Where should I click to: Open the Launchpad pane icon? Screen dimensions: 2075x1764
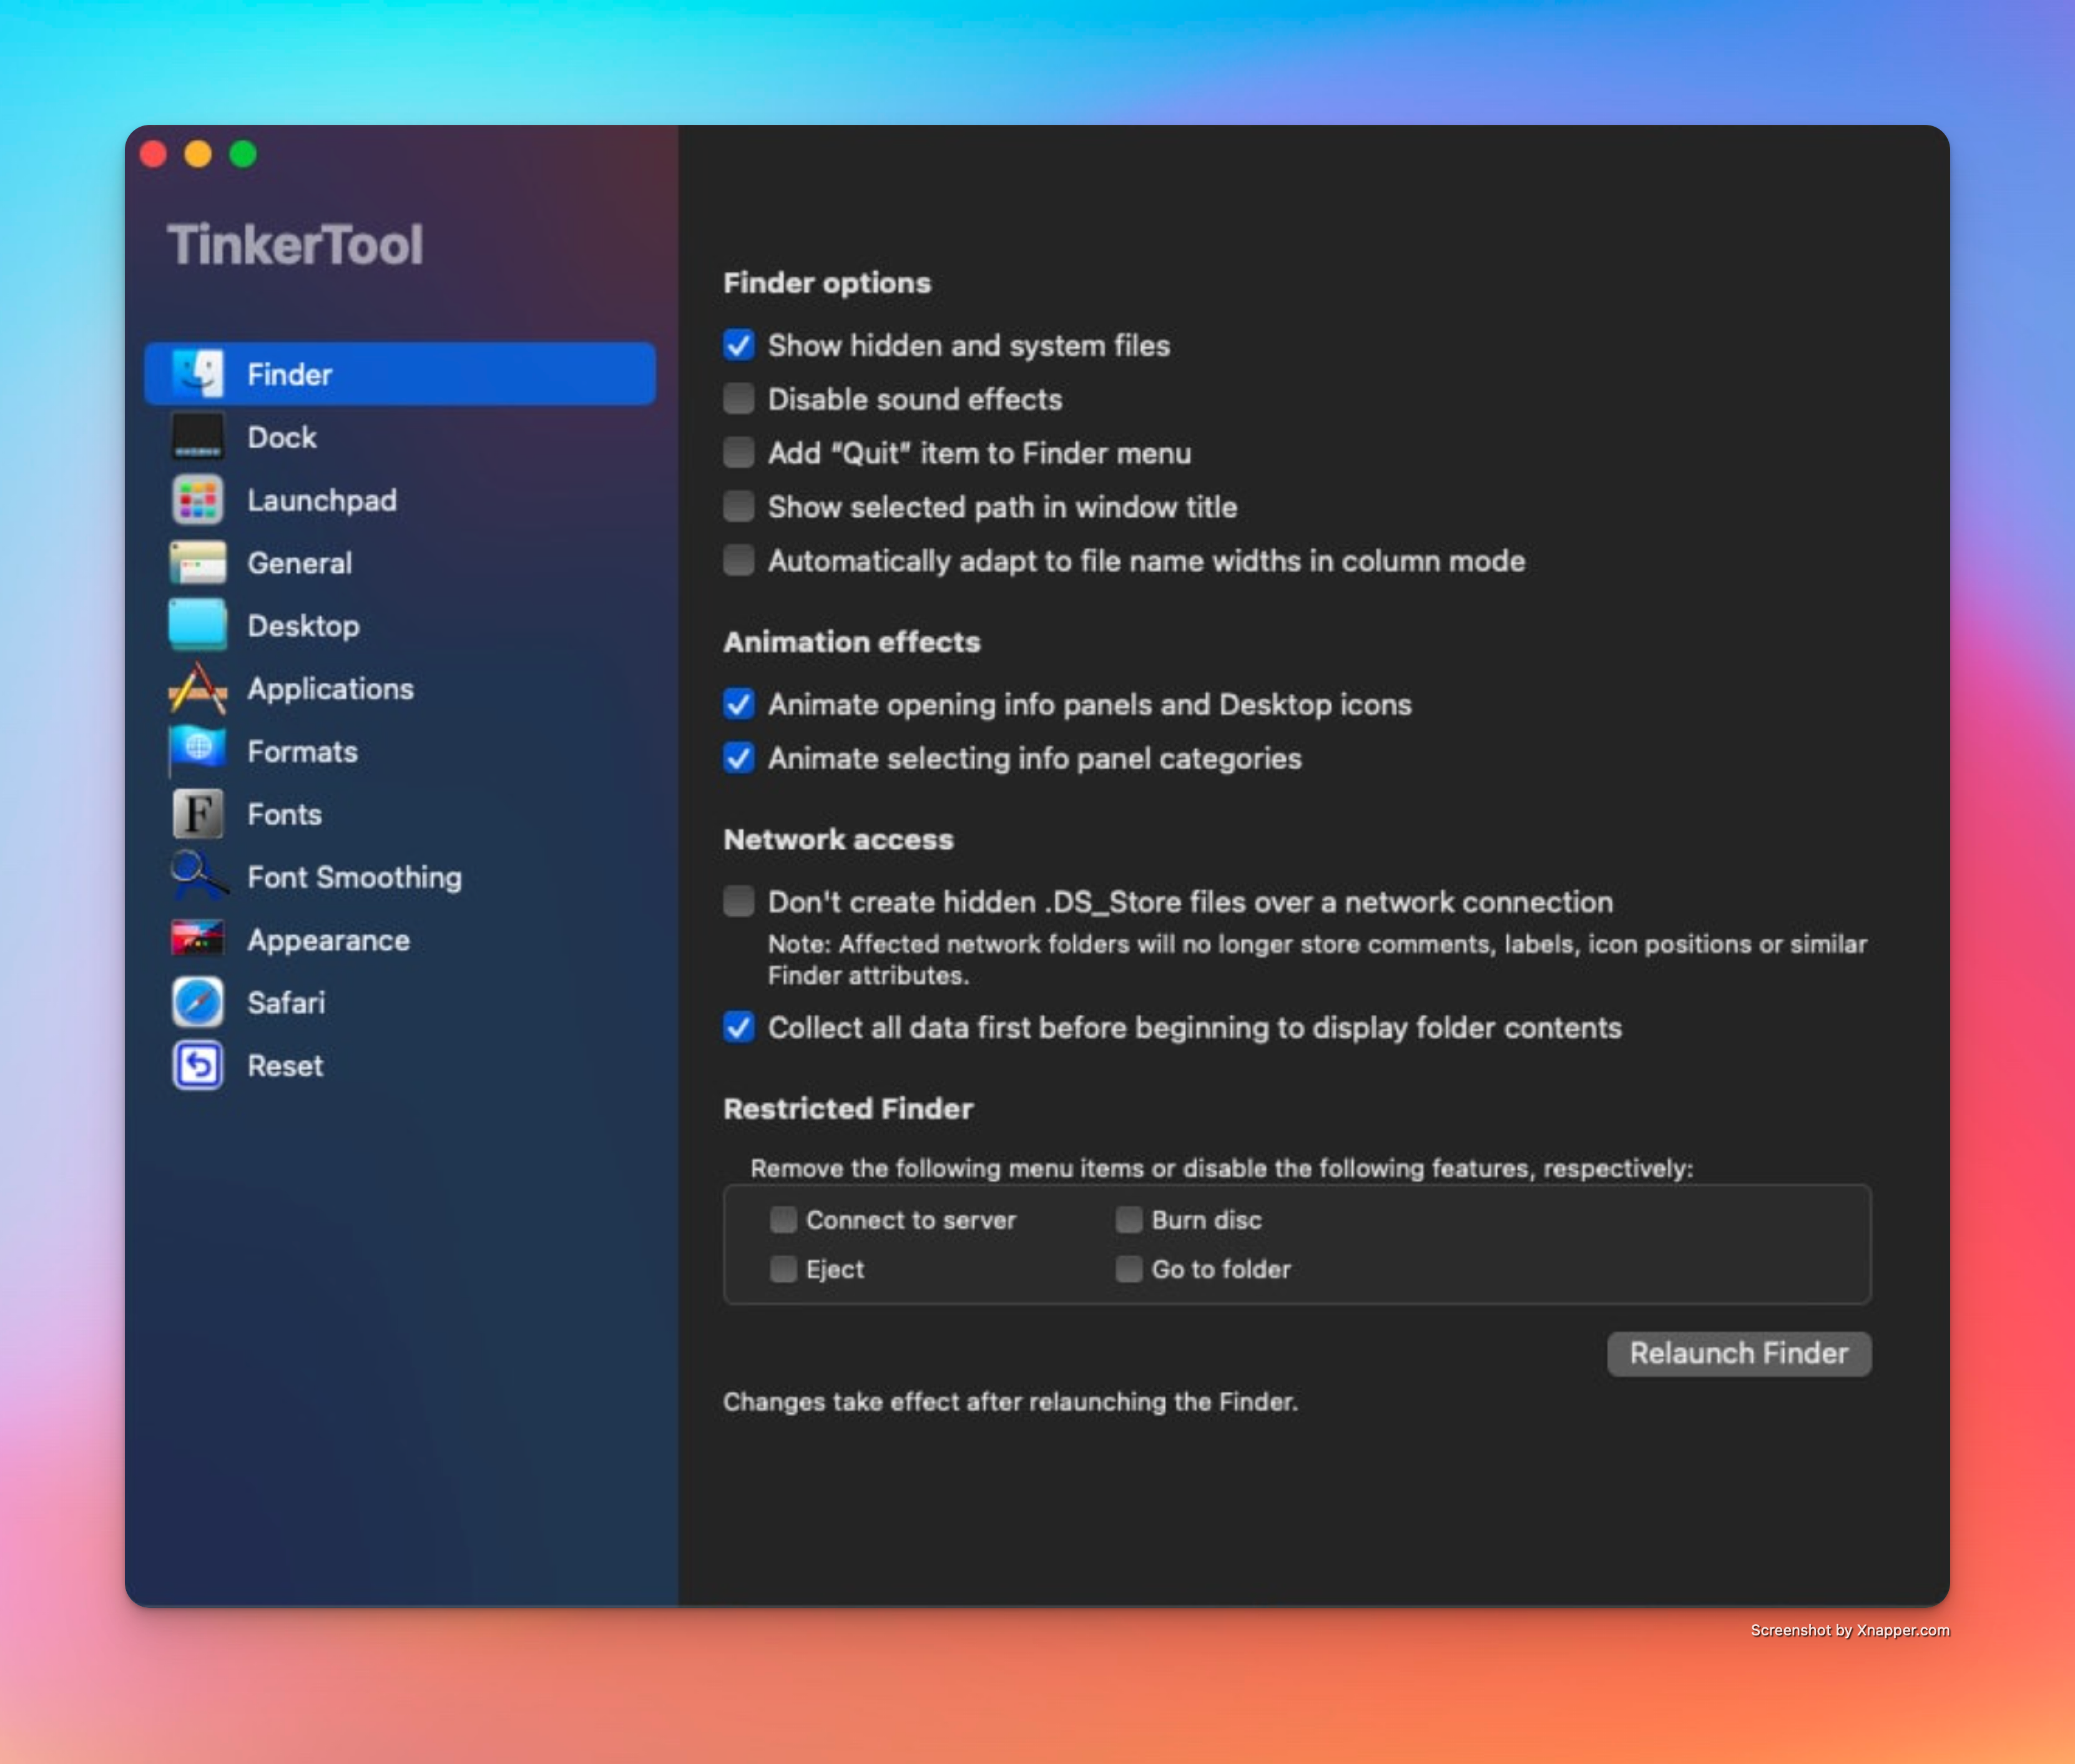(197, 500)
